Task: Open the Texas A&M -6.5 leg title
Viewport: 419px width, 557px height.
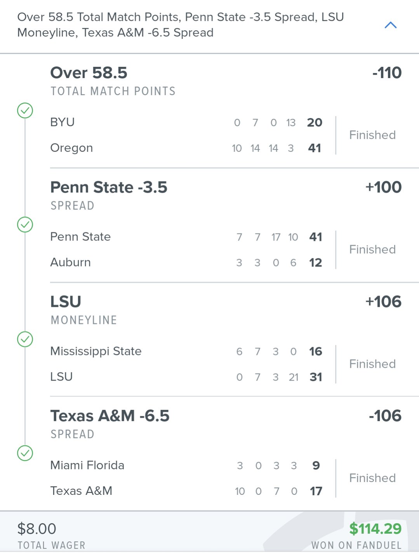Action: 110,416
